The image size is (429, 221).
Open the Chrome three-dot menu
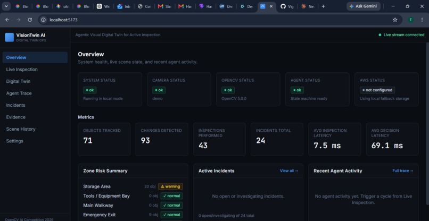pyautogui.click(x=422, y=20)
